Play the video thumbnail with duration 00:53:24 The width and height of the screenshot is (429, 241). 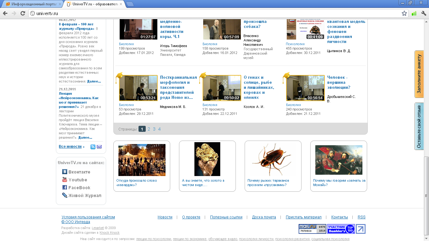[x=138, y=88]
